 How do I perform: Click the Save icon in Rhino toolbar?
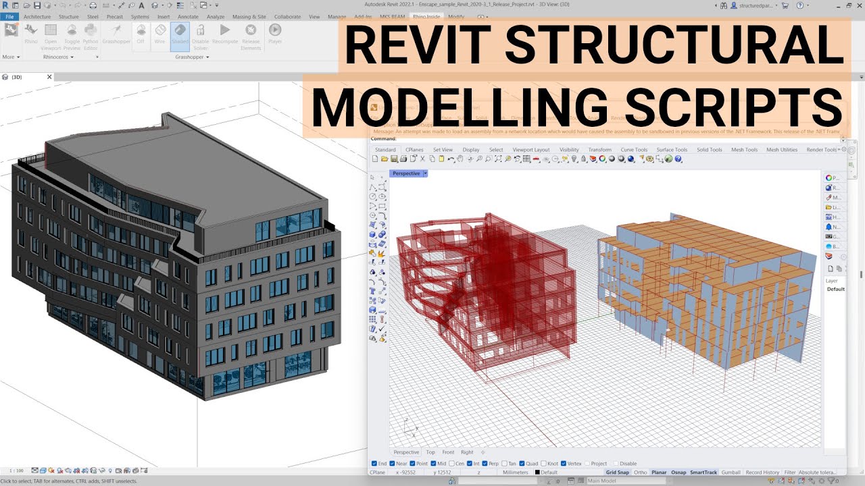click(x=393, y=159)
